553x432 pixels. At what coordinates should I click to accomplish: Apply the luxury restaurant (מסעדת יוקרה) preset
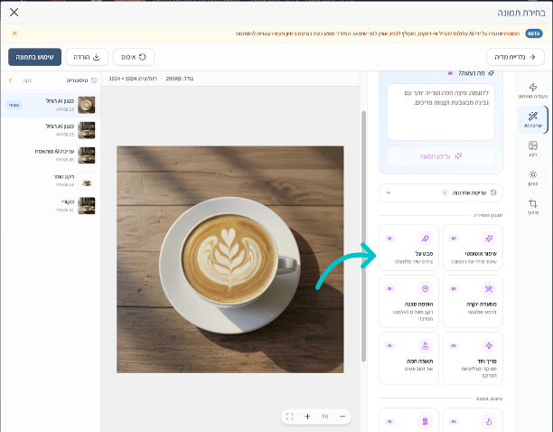pyautogui.click(x=473, y=301)
